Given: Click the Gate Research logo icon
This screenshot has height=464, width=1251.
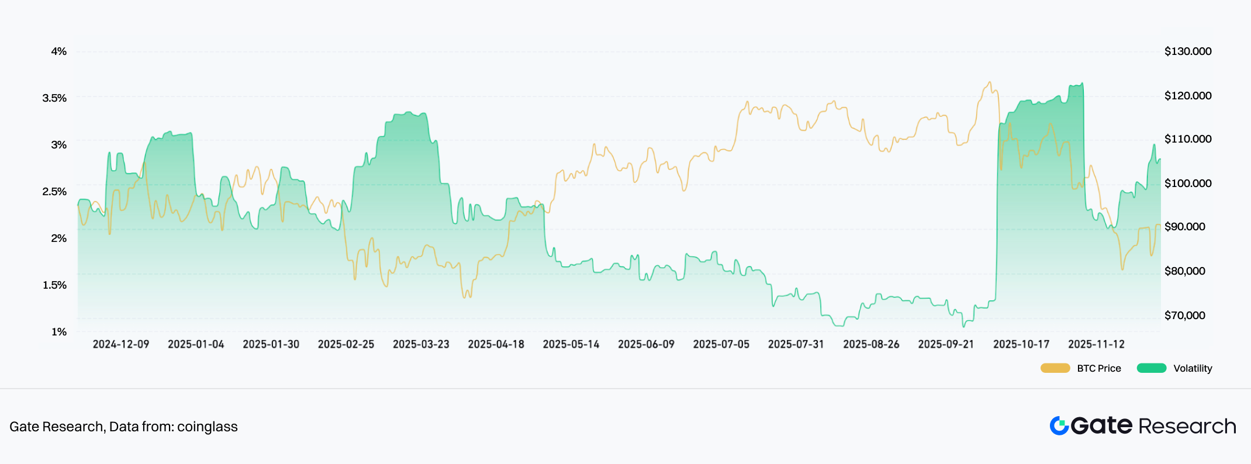Looking at the screenshot, I should point(1059,425).
